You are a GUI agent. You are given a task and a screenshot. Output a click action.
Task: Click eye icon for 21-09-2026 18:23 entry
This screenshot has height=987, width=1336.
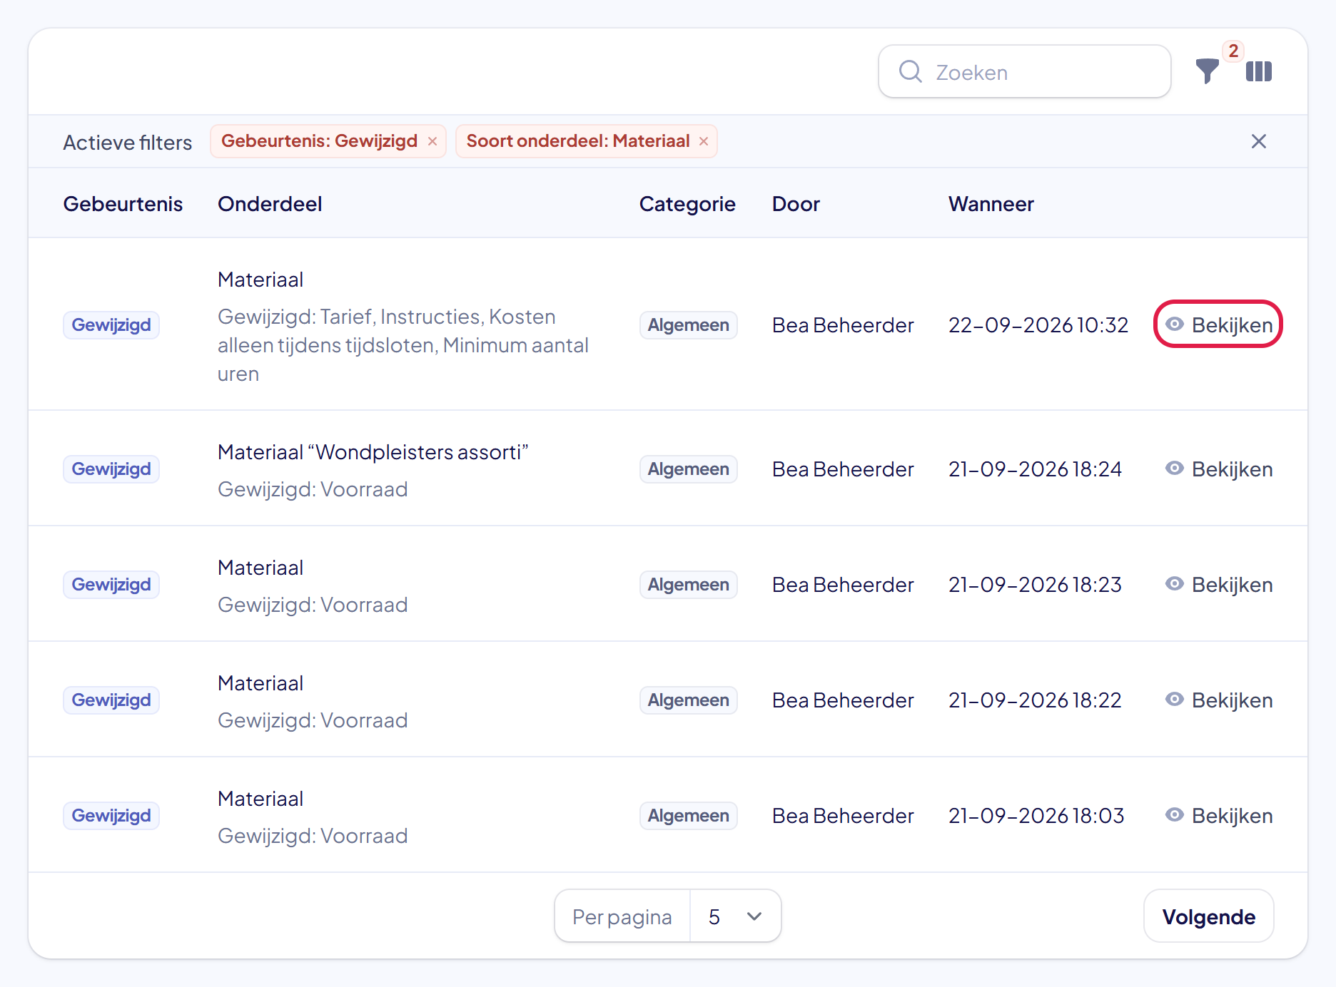click(x=1174, y=584)
